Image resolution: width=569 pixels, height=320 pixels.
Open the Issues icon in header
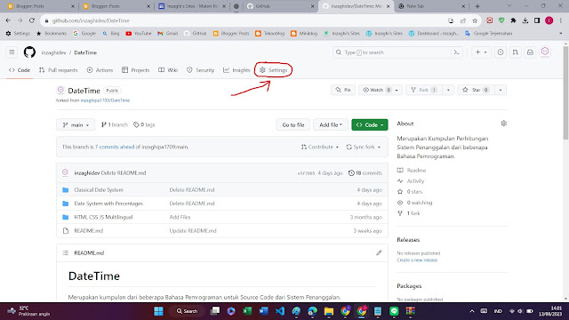pyautogui.click(x=501, y=52)
